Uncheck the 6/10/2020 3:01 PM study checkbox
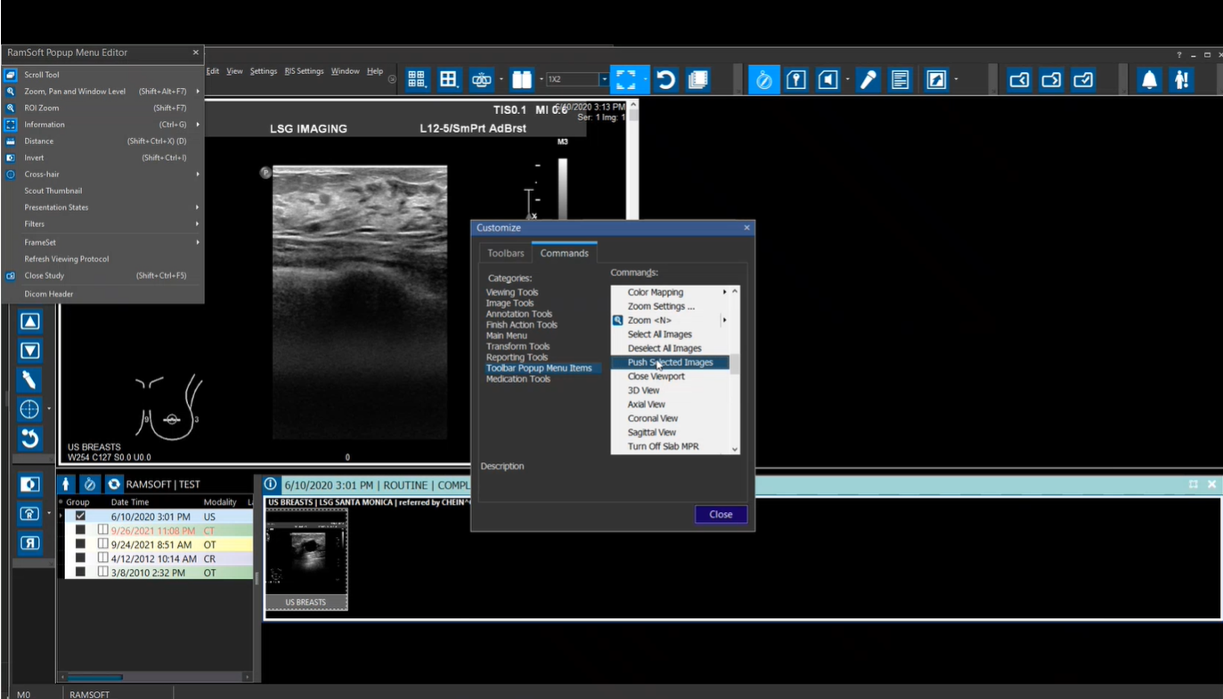 tap(80, 516)
